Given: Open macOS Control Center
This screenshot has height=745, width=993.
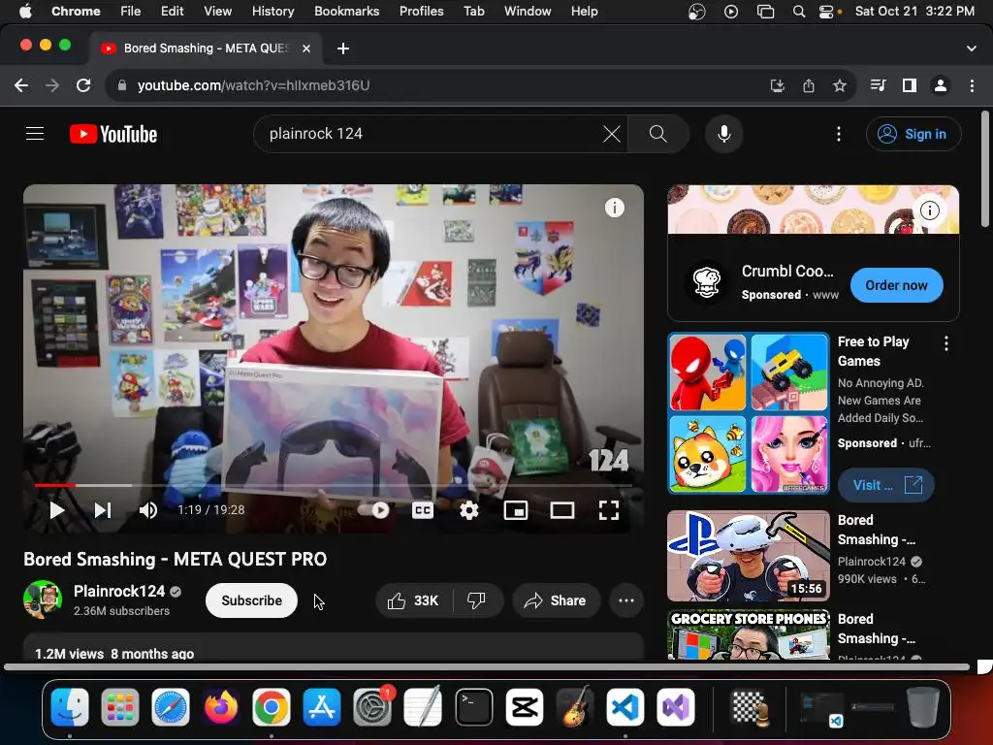Looking at the screenshot, I should 827,12.
